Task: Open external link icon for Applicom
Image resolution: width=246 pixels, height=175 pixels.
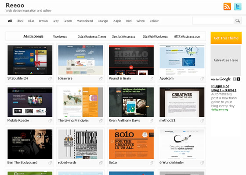Action: 202,79
